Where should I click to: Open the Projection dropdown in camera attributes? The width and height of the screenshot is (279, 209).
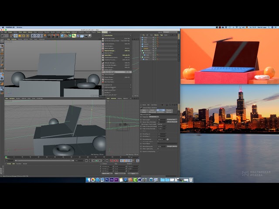pos(153,117)
